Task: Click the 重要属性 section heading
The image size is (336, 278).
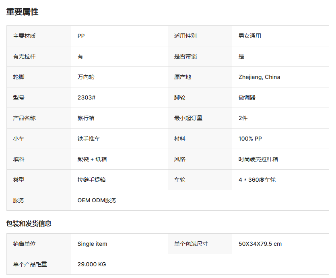Action: (x=23, y=12)
